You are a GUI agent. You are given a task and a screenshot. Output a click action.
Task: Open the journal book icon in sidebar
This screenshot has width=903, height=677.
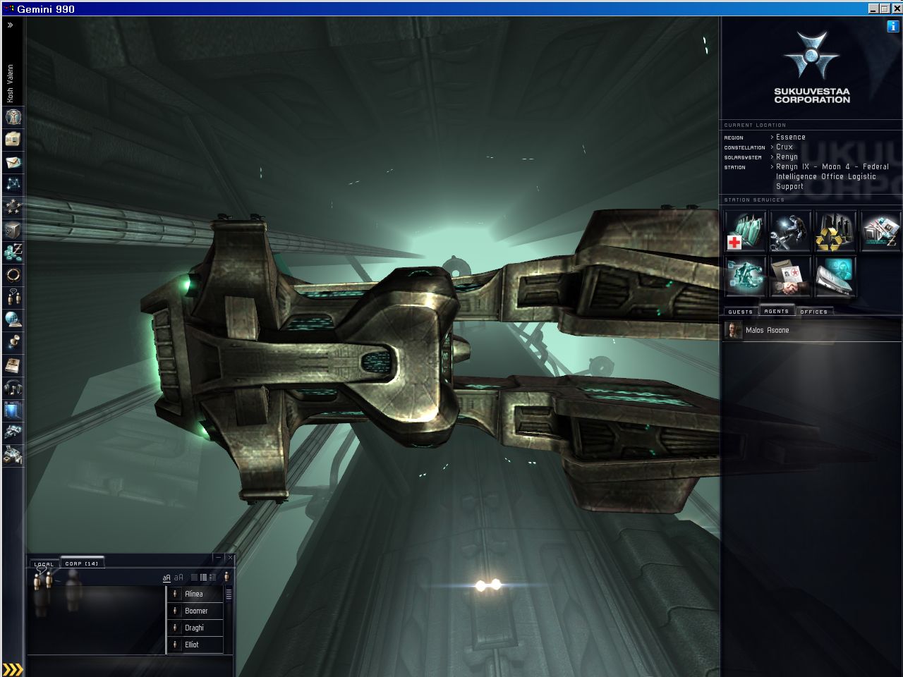(x=13, y=365)
